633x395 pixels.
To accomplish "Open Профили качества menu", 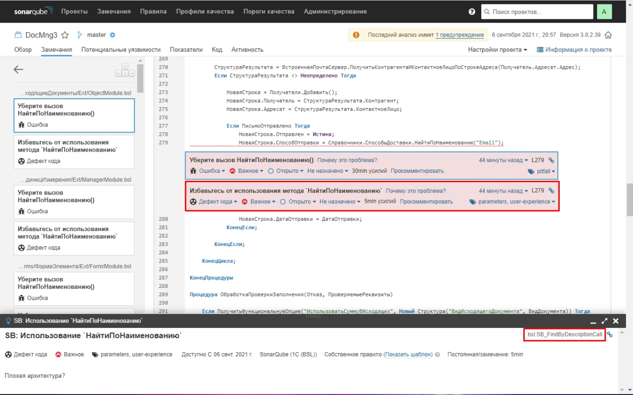I will click(205, 11).
